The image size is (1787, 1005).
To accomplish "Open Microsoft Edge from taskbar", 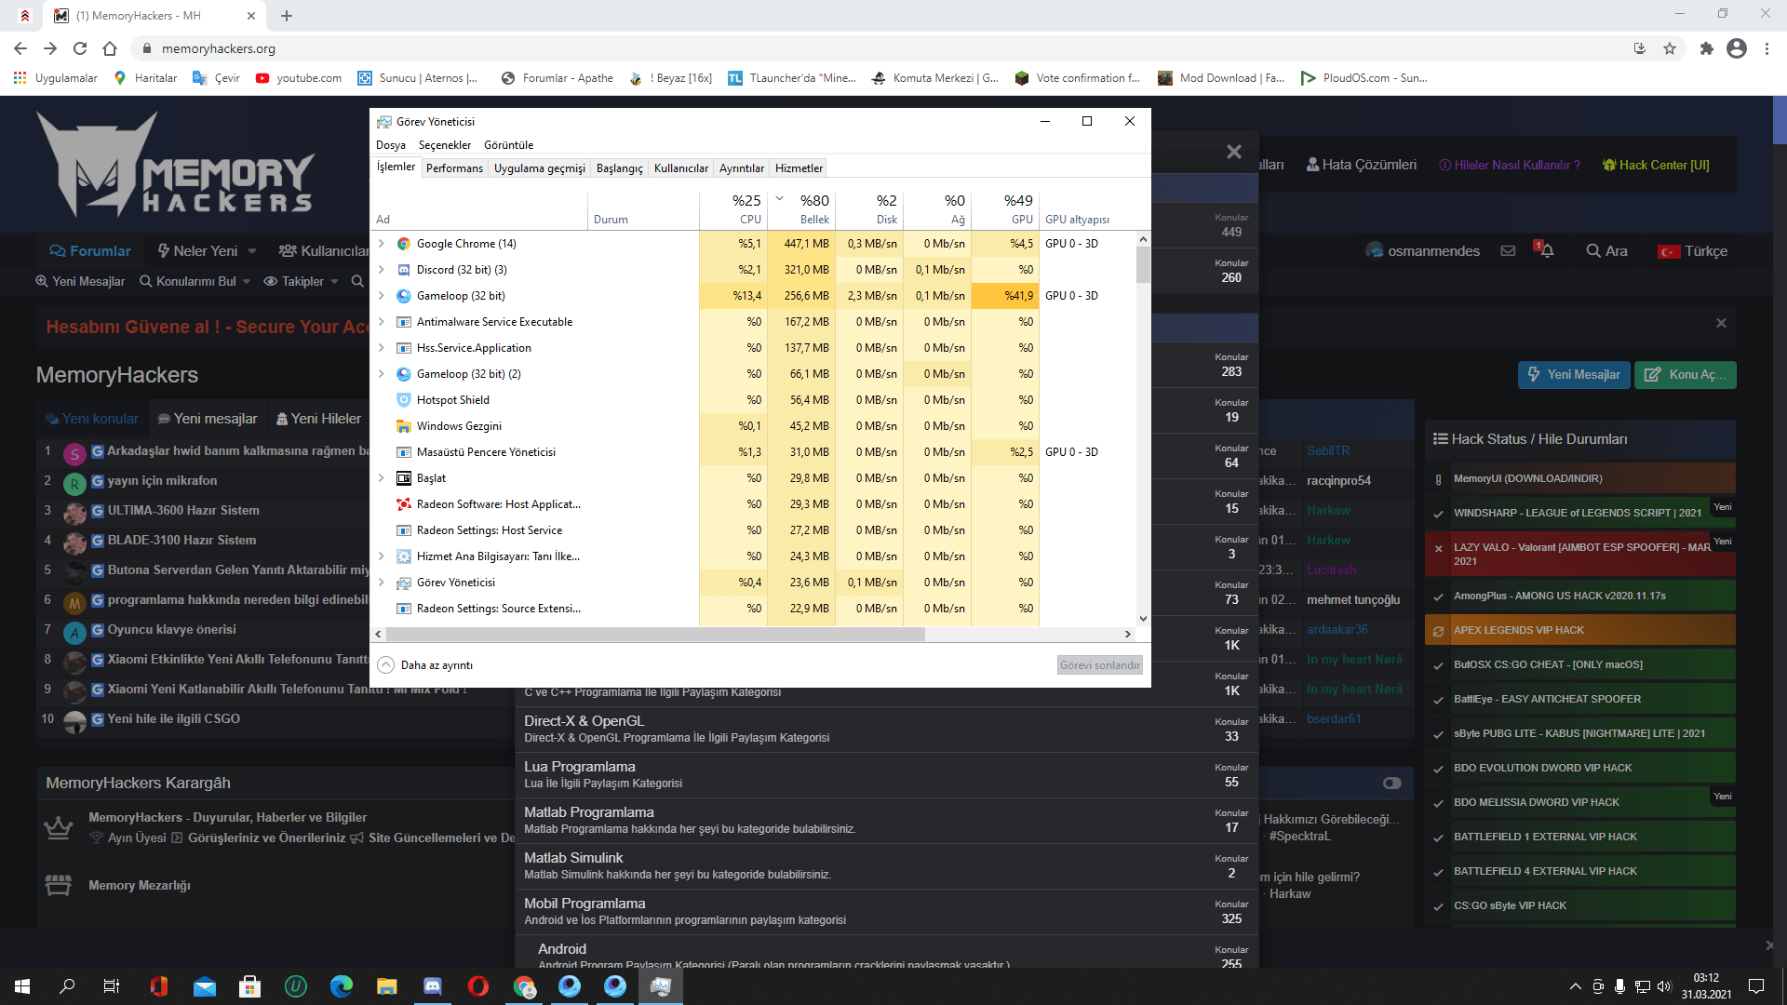I will pyautogui.click(x=342, y=986).
